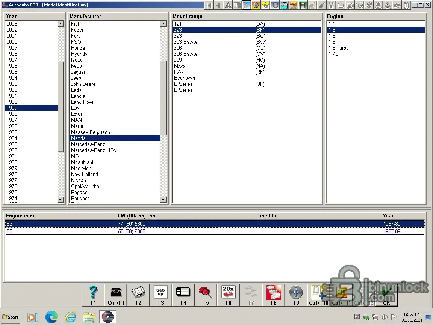This screenshot has width=433, height=325.
Task: Select model 626 Estate (GV)
Action: coord(247,54)
